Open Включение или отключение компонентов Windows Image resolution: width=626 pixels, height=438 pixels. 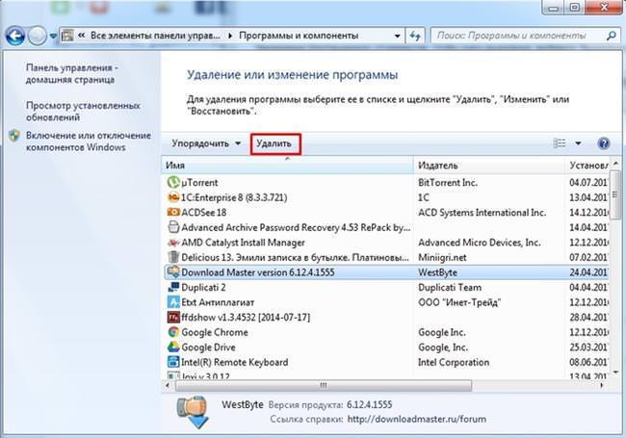click(89, 142)
